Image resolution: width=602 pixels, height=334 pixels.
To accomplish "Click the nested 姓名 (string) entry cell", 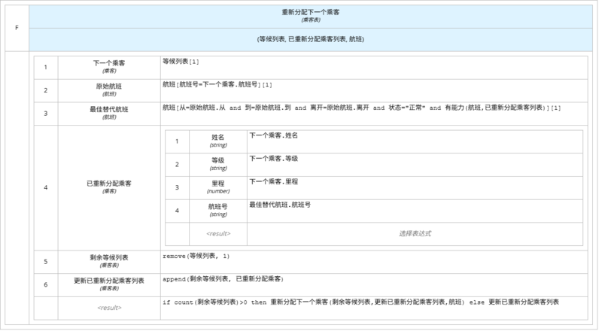I will (218, 141).
